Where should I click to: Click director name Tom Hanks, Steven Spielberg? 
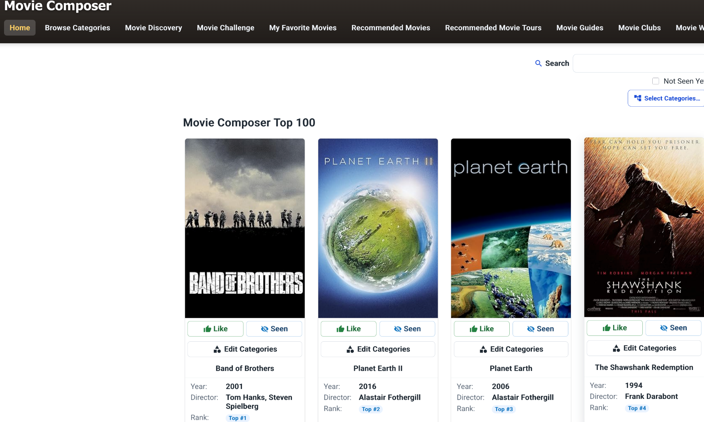coord(259,402)
